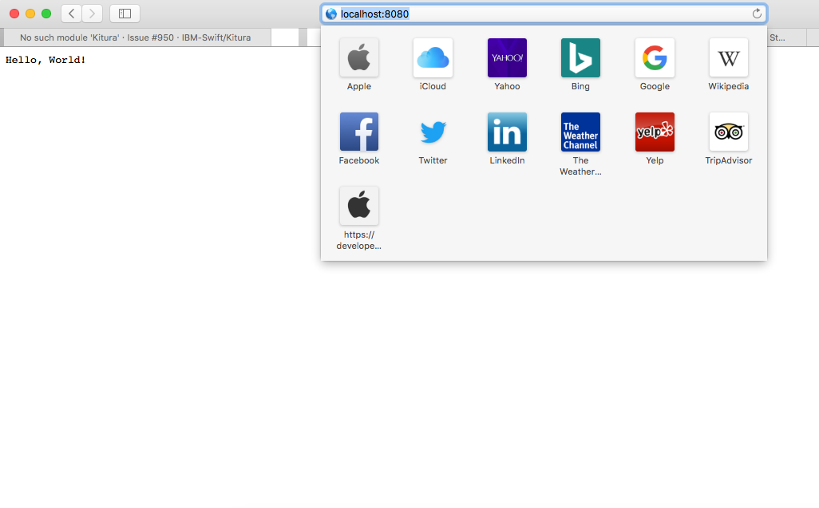Open The Weather Channel favorite
The width and height of the screenshot is (819, 508).
(580, 132)
